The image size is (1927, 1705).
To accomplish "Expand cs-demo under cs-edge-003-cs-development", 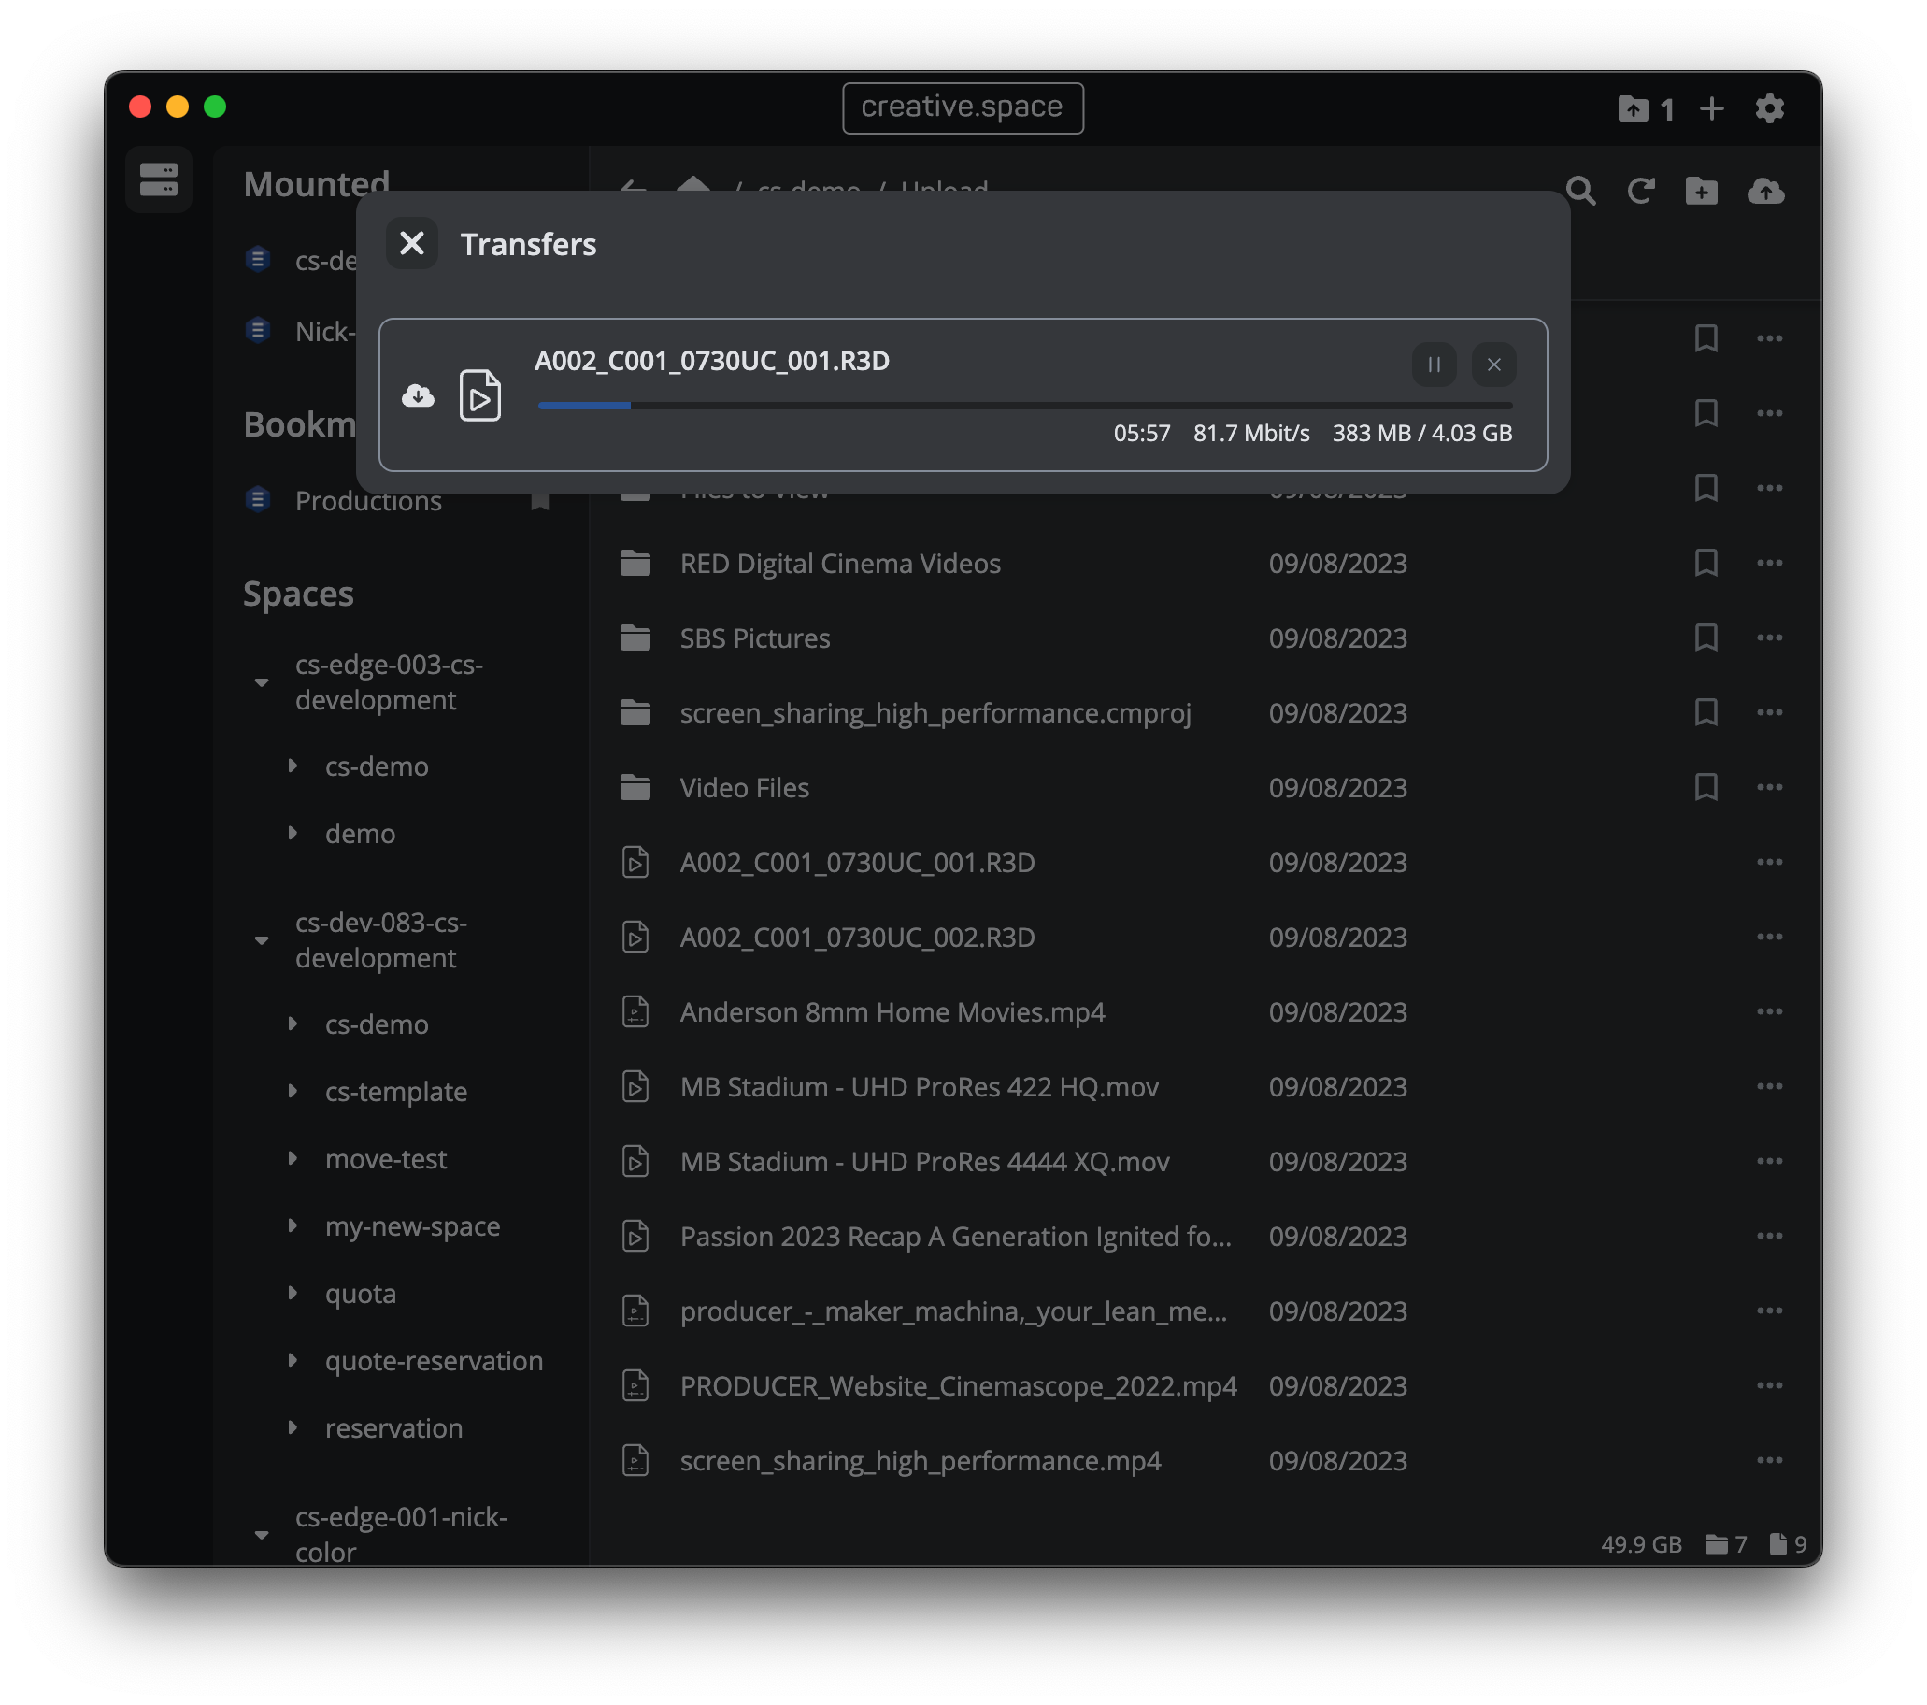I will [x=293, y=766].
